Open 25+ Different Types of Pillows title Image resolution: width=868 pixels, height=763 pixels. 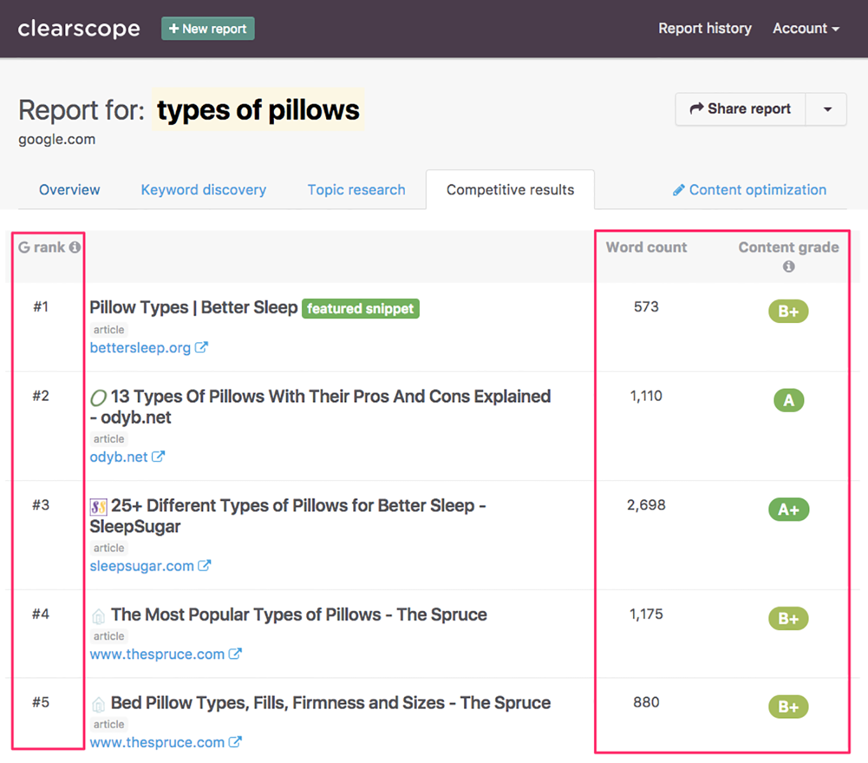pos(288,516)
